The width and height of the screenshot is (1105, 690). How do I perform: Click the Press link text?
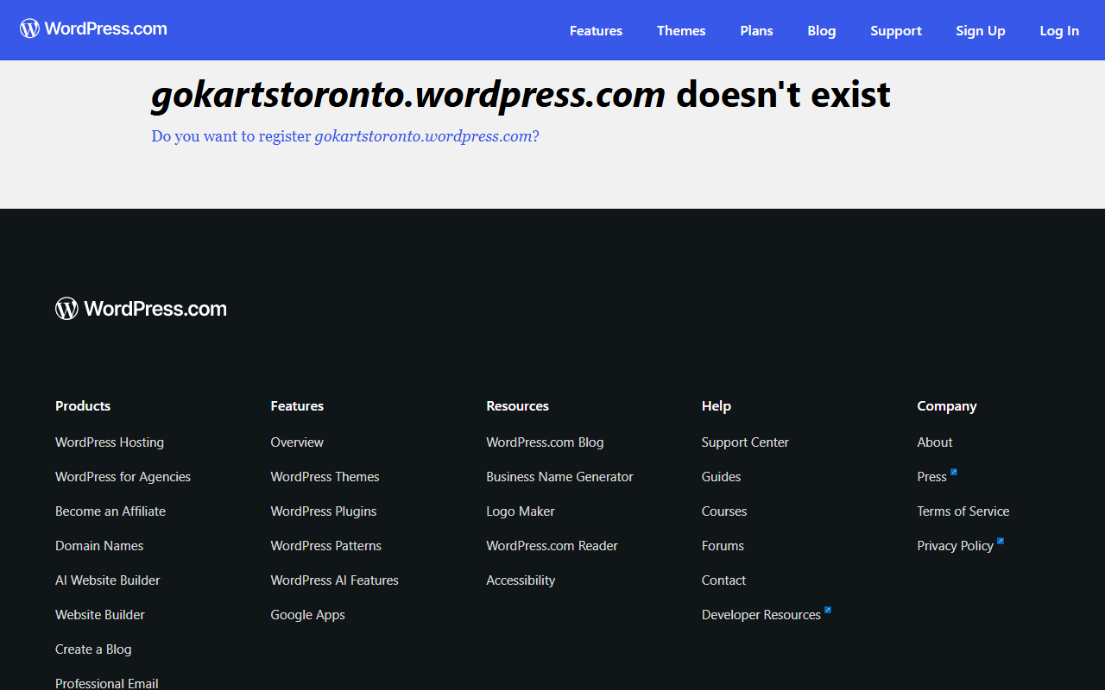pos(931,477)
